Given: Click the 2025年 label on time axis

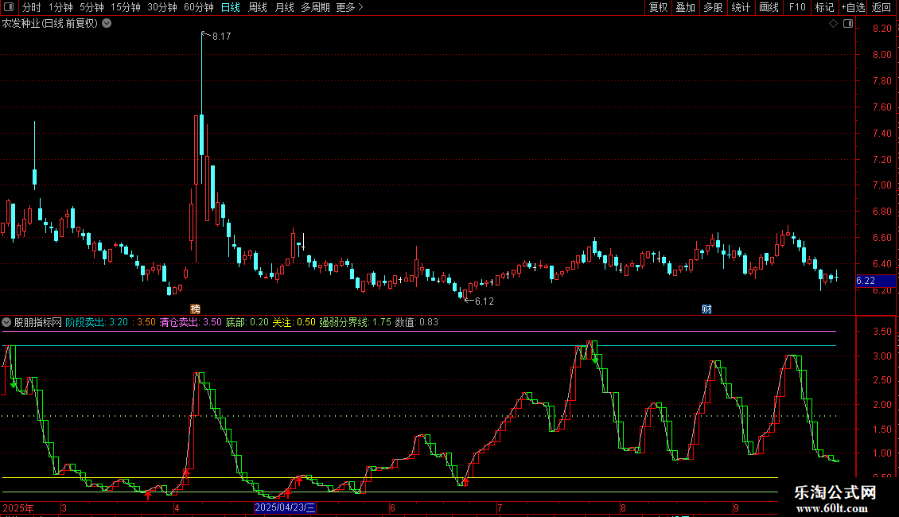Looking at the screenshot, I should tap(18, 507).
